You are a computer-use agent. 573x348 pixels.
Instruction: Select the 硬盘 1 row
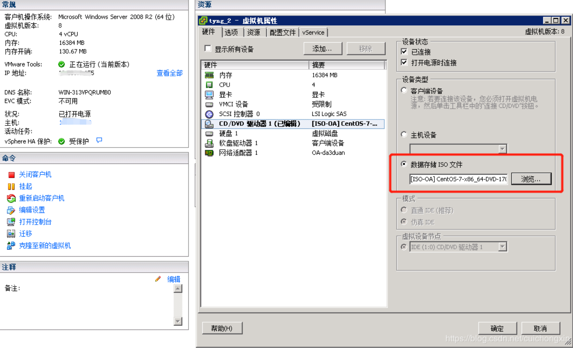[x=293, y=134]
